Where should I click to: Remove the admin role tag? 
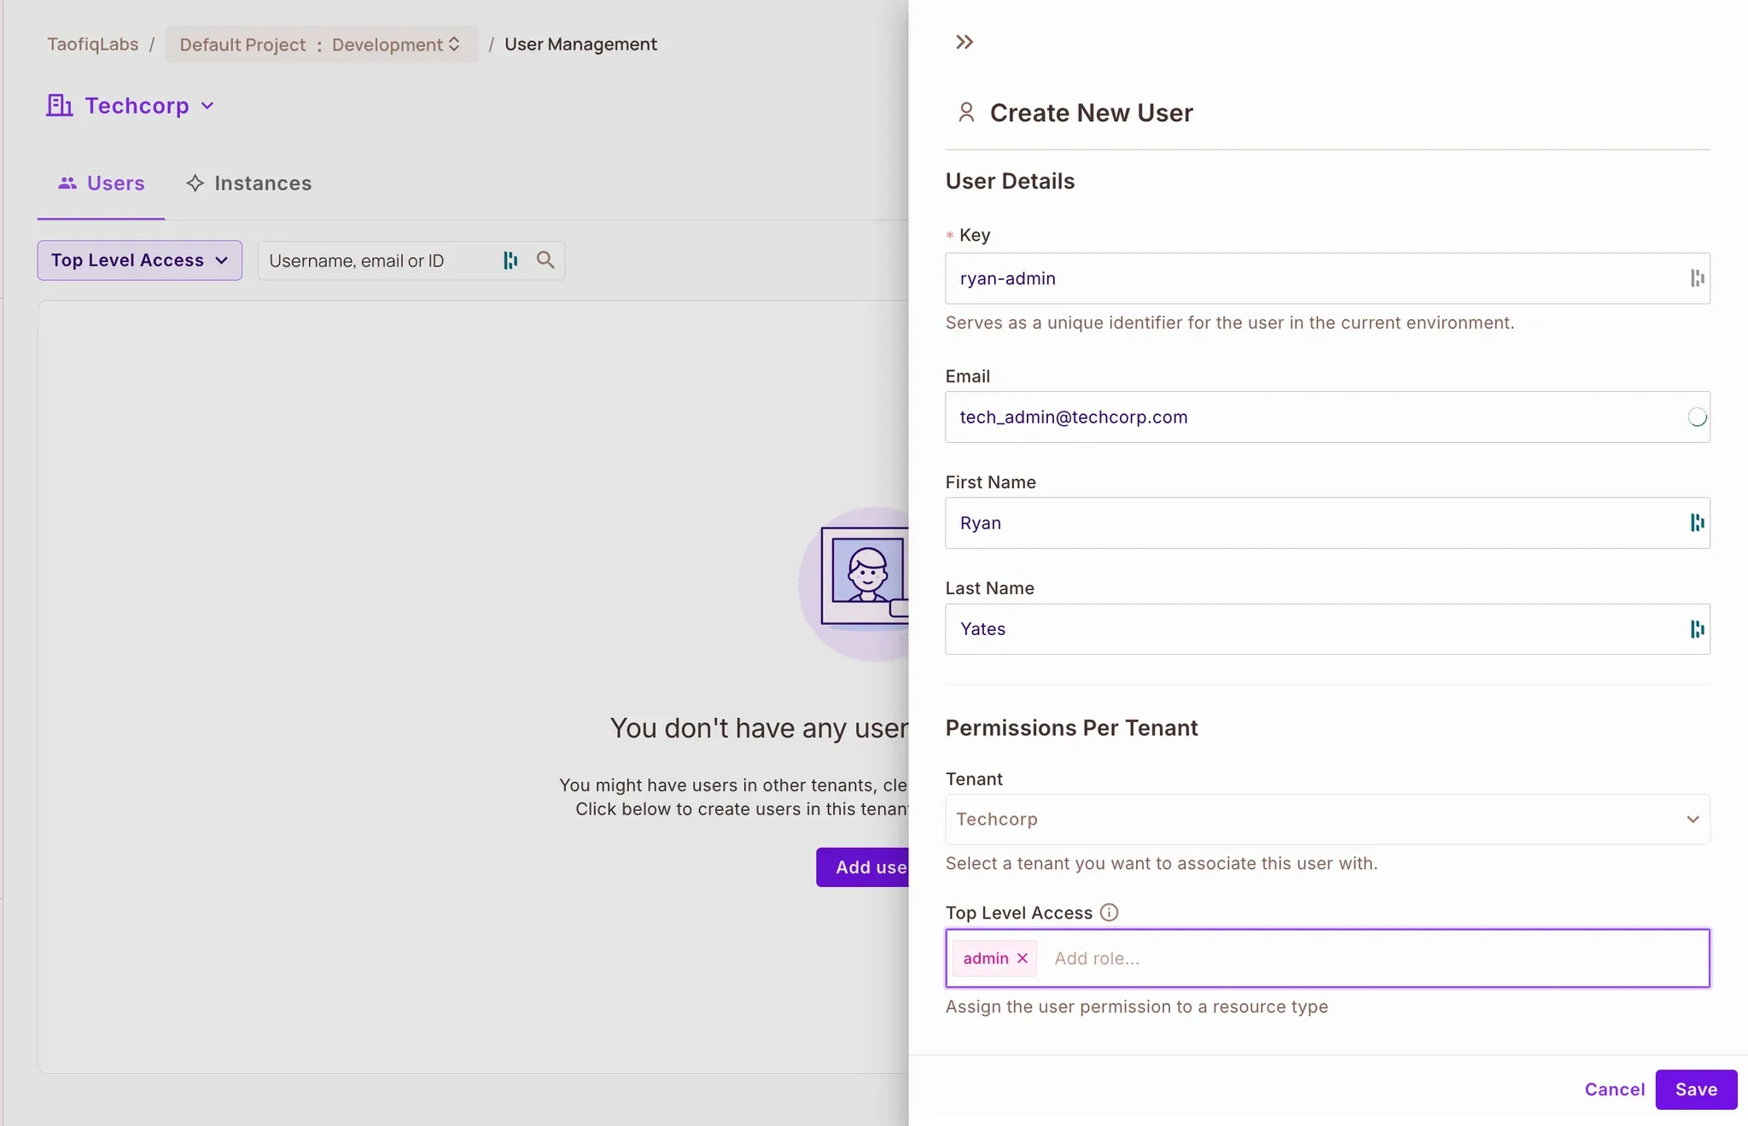pos(1023,959)
